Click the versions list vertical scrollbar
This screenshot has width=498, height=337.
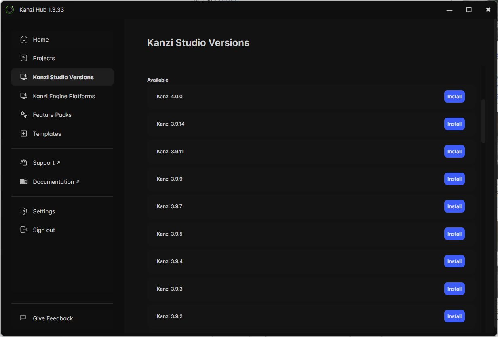click(x=483, y=121)
